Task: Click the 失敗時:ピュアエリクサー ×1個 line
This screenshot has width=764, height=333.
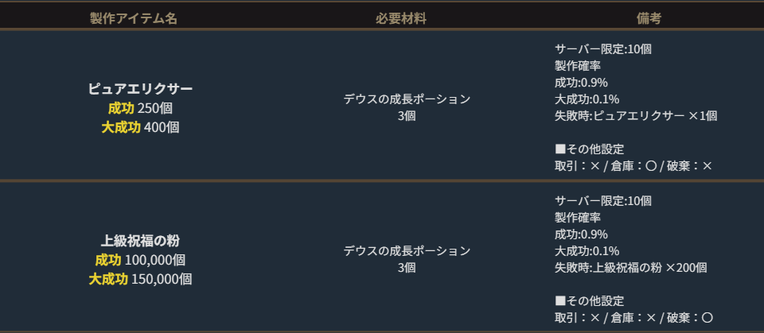Action: (x=636, y=115)
